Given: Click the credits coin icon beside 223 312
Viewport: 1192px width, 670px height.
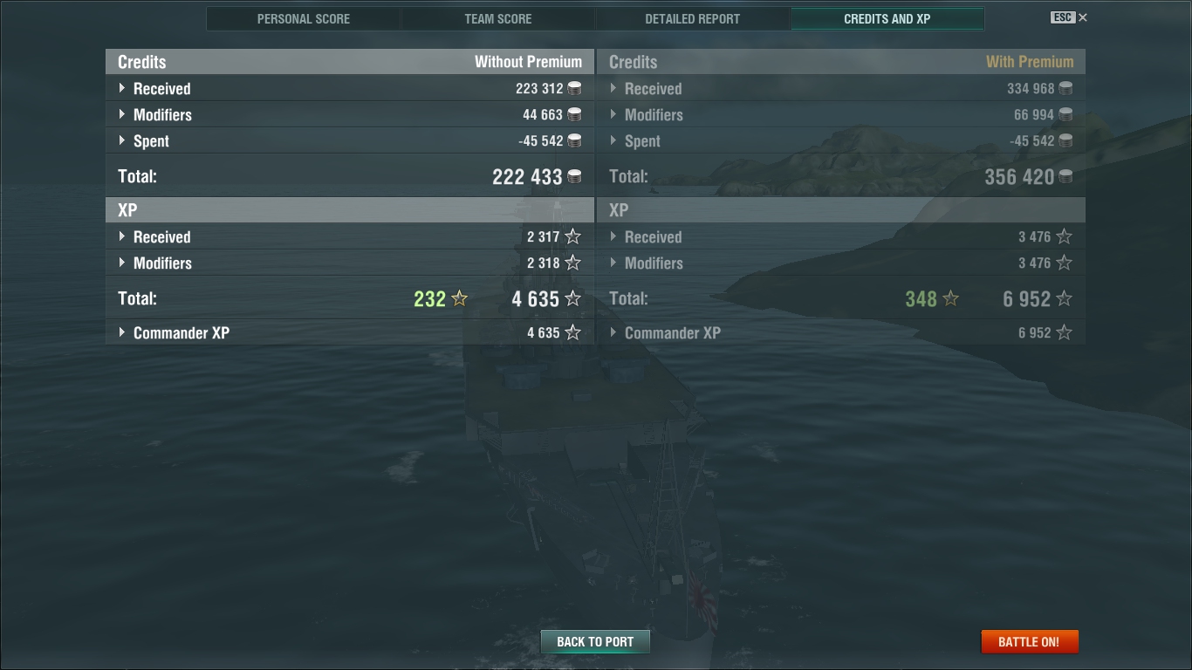Looking at the screenshot, I should pos(574,88).
